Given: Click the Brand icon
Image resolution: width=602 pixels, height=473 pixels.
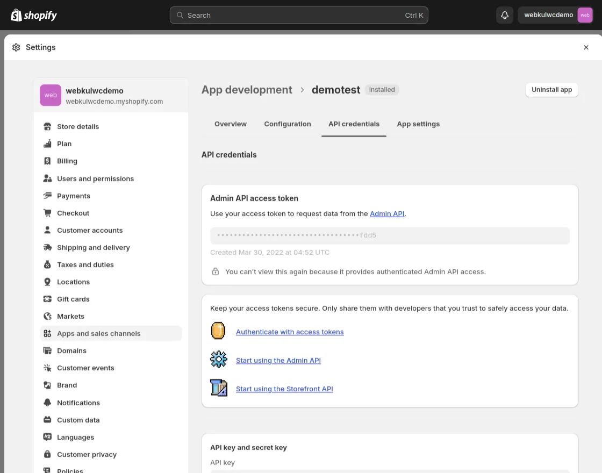Looking at the screenshot, I should tap(47, 385).
